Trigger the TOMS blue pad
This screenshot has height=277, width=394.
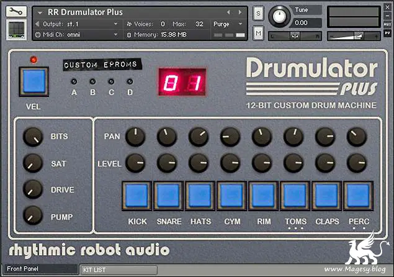[295, 196]
